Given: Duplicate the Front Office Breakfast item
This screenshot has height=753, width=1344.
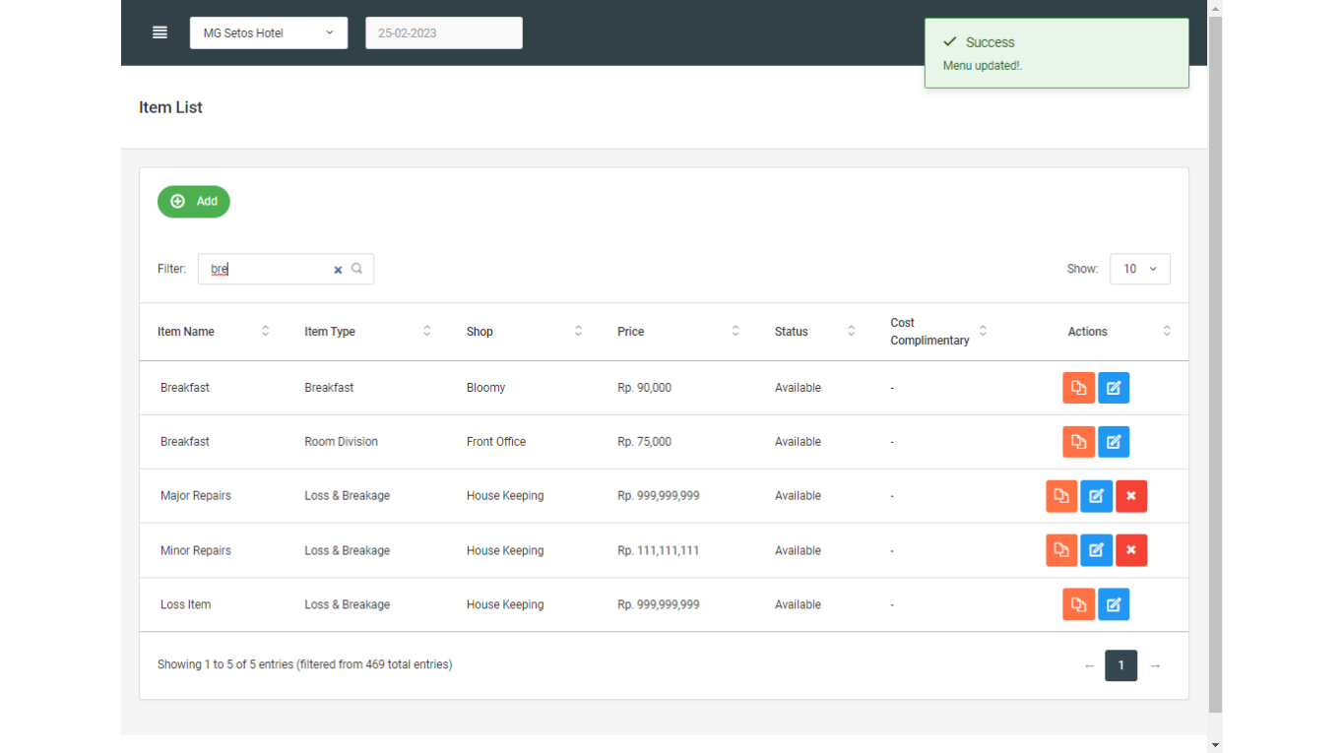Looking at the screenshot, I should coord(1079,442).
